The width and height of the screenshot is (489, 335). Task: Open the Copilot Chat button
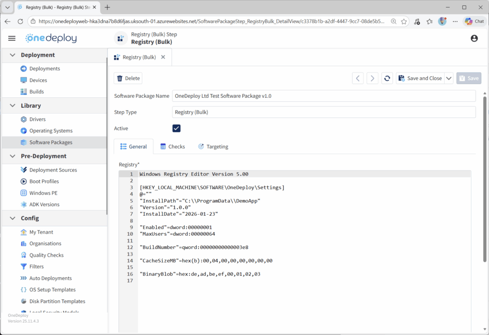coord(474,21)
